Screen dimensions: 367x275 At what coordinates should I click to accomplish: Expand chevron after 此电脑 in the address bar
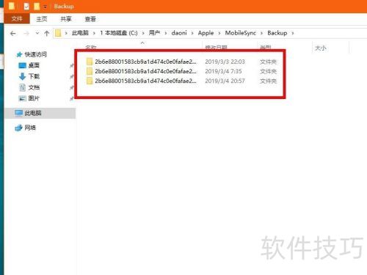point(94,33)
